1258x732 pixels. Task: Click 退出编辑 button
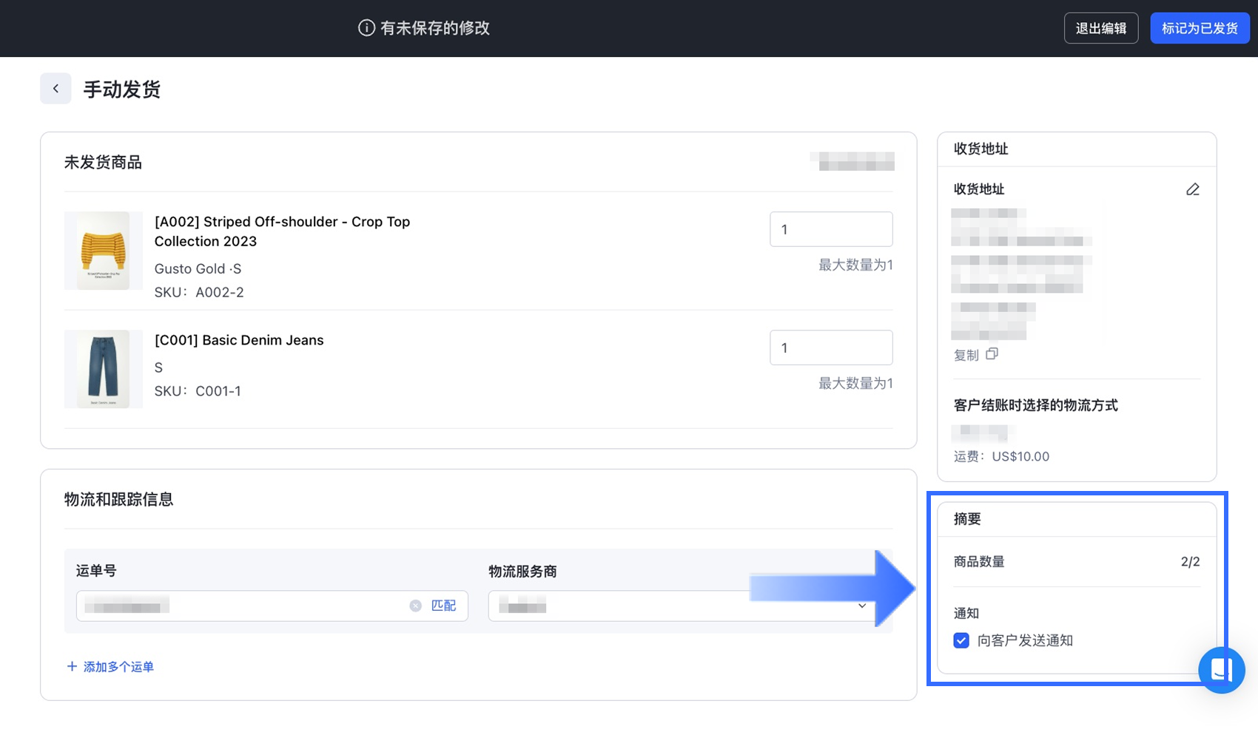click(x=1100, y=28)
